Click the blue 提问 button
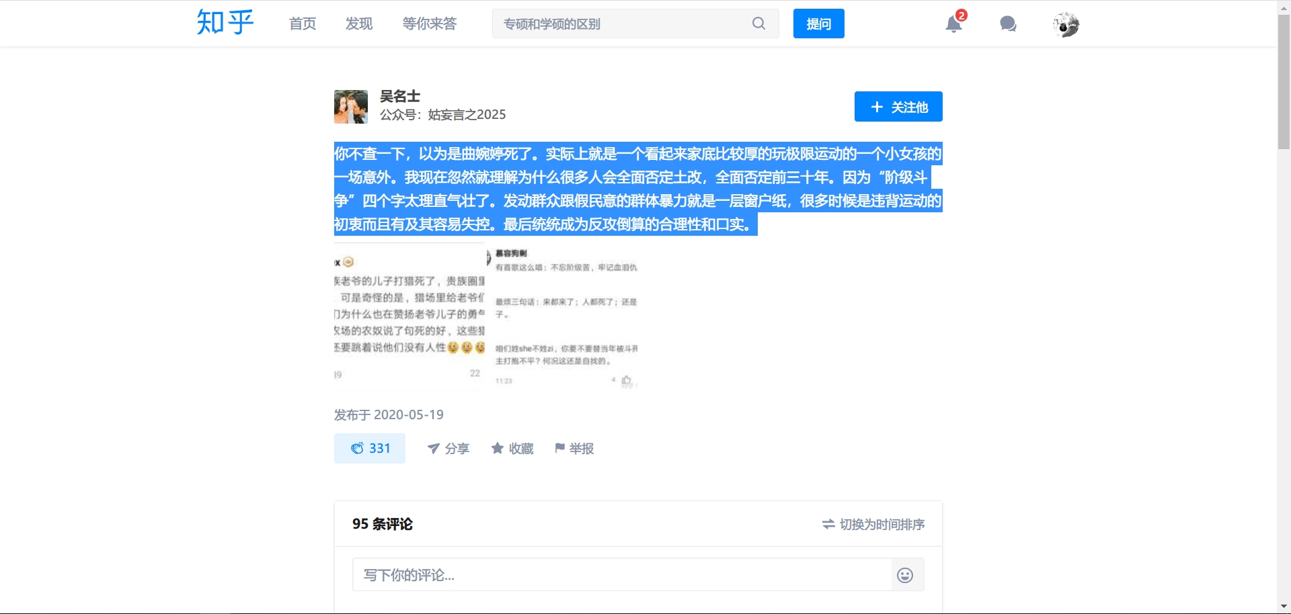Screen dimensions: 1291x614 pyautogui.click(x=818, y=24)
